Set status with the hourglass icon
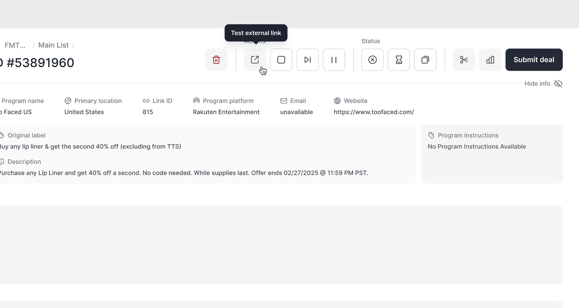Image resolution: width=579 pixels, height=308 pixels. click(399, 60)
